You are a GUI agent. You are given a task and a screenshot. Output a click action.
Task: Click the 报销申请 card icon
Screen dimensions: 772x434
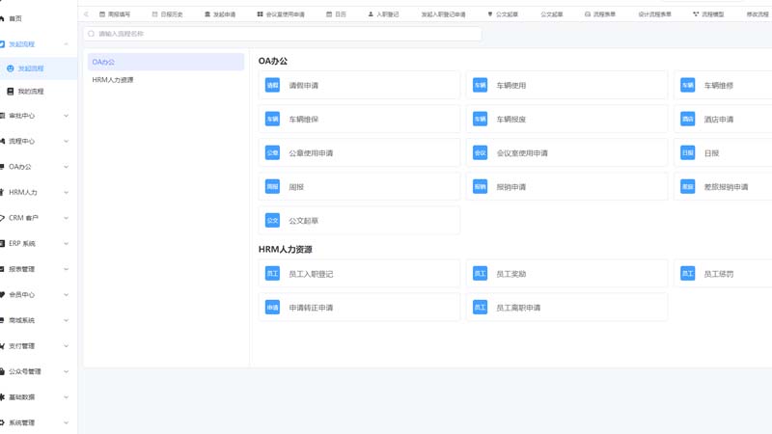click(480, 186)
